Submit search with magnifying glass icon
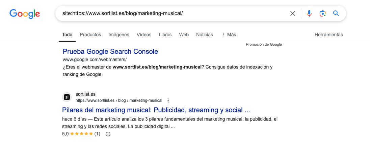370x168 pixels. 336,13
